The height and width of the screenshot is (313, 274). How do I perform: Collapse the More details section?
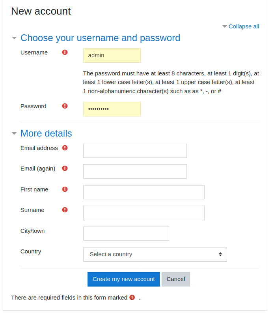click(x=46, y=133)
